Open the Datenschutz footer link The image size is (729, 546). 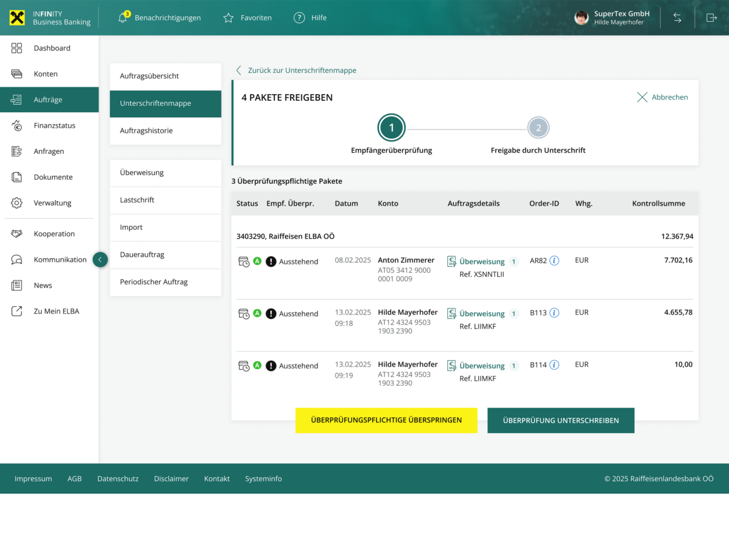coord(118,479)
